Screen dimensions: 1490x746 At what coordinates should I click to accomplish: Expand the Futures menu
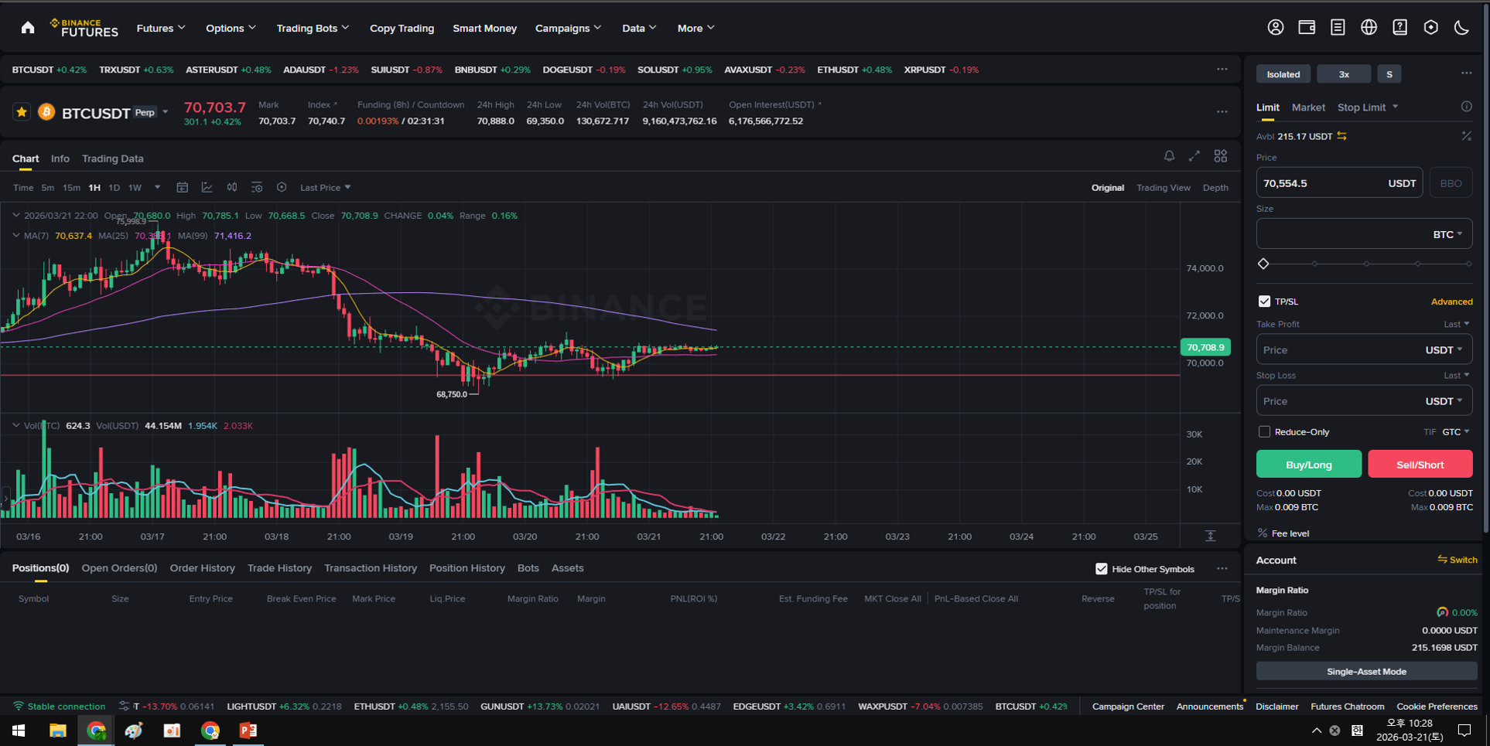click(x=161, y=28)
